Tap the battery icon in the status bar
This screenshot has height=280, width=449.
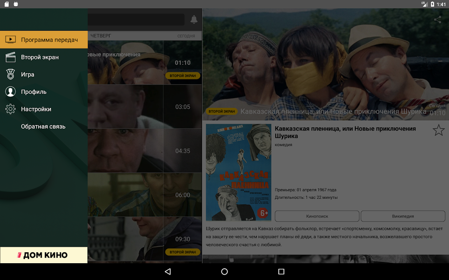[433, 4]
